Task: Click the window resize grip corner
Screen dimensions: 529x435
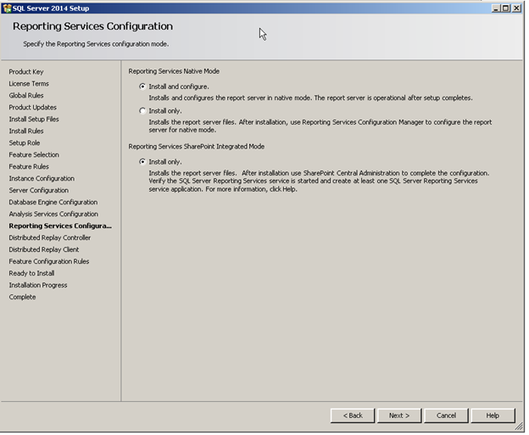Action: (x=519, y=427)
